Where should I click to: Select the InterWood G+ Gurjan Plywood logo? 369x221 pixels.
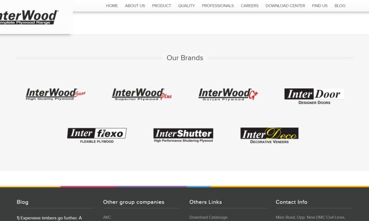click(228, 94)
